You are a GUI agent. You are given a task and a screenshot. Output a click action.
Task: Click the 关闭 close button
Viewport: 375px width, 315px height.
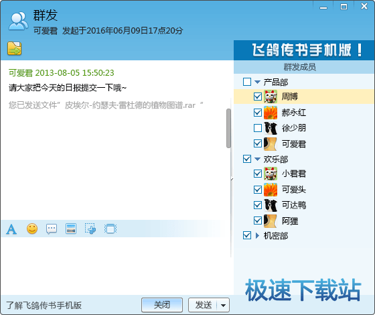click(162, 305)
